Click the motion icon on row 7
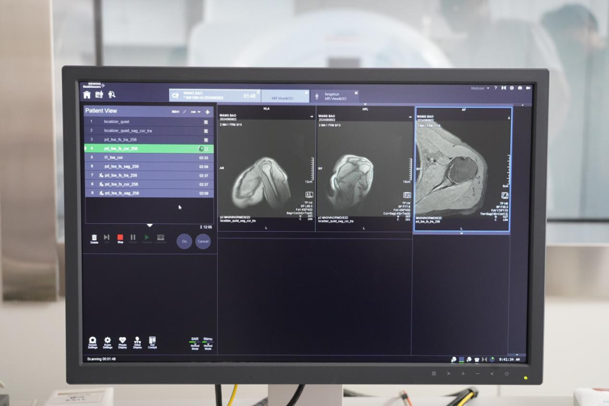Viewport: 609px width, 406px height. (x=101, y=175)
